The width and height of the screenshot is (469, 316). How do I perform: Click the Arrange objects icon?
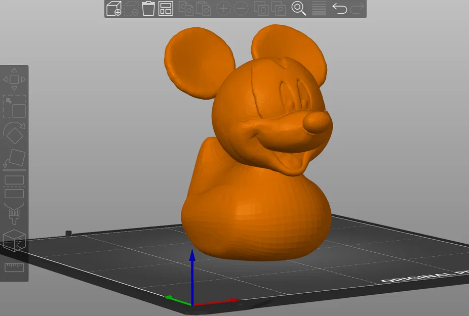(166, 9)
